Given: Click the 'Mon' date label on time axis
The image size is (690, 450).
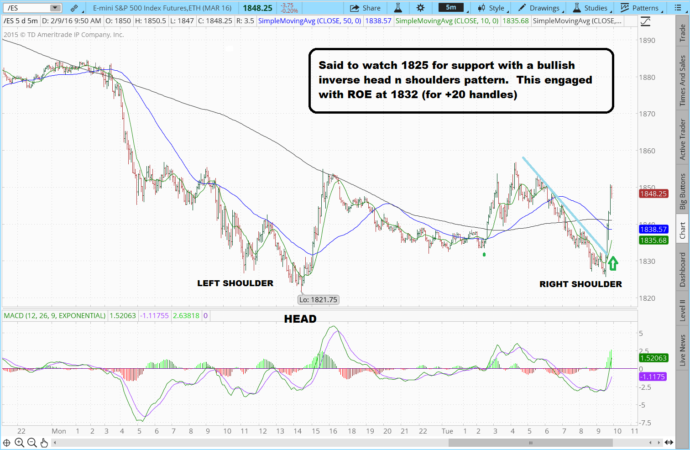Looking at the screenshot, I should 59,431.
